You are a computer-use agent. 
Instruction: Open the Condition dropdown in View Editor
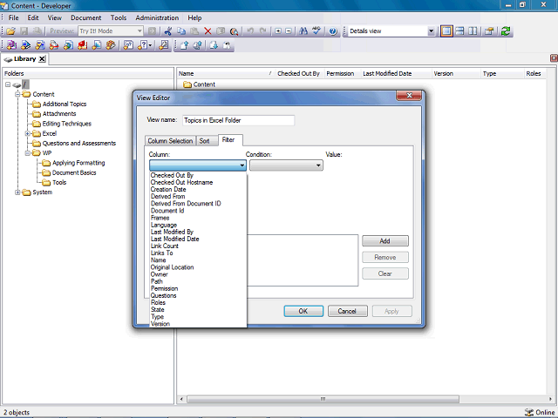click(x=318, y=165)
